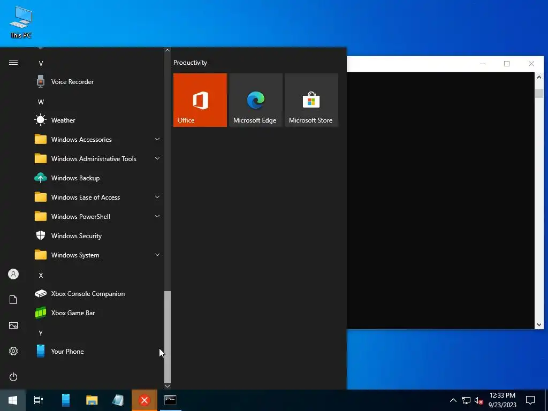Open the Microsoft Store tile
This screenshot has height=411, width=548.
tap(311, 100)
